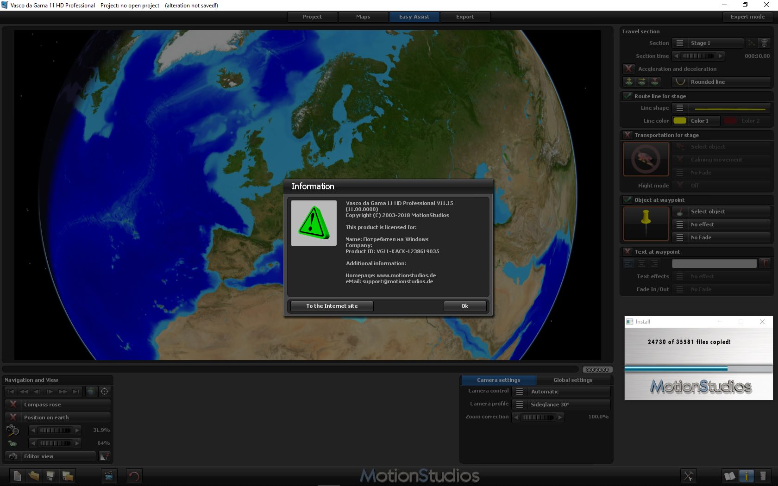Click To the Internet site button
Screen dimensions: 778x486
click(332, 306)
